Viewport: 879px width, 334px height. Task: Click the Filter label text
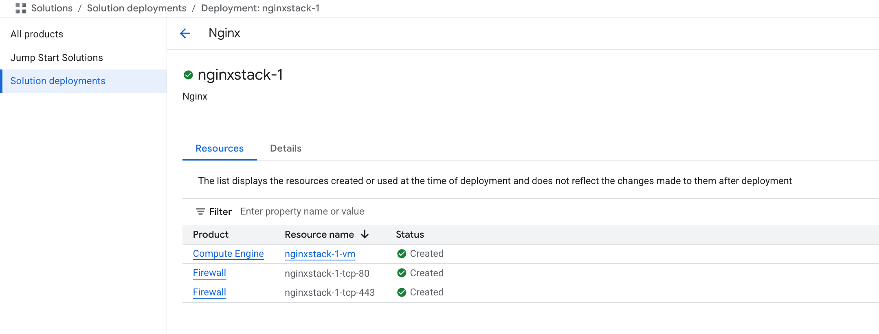[x=220, y=212]
